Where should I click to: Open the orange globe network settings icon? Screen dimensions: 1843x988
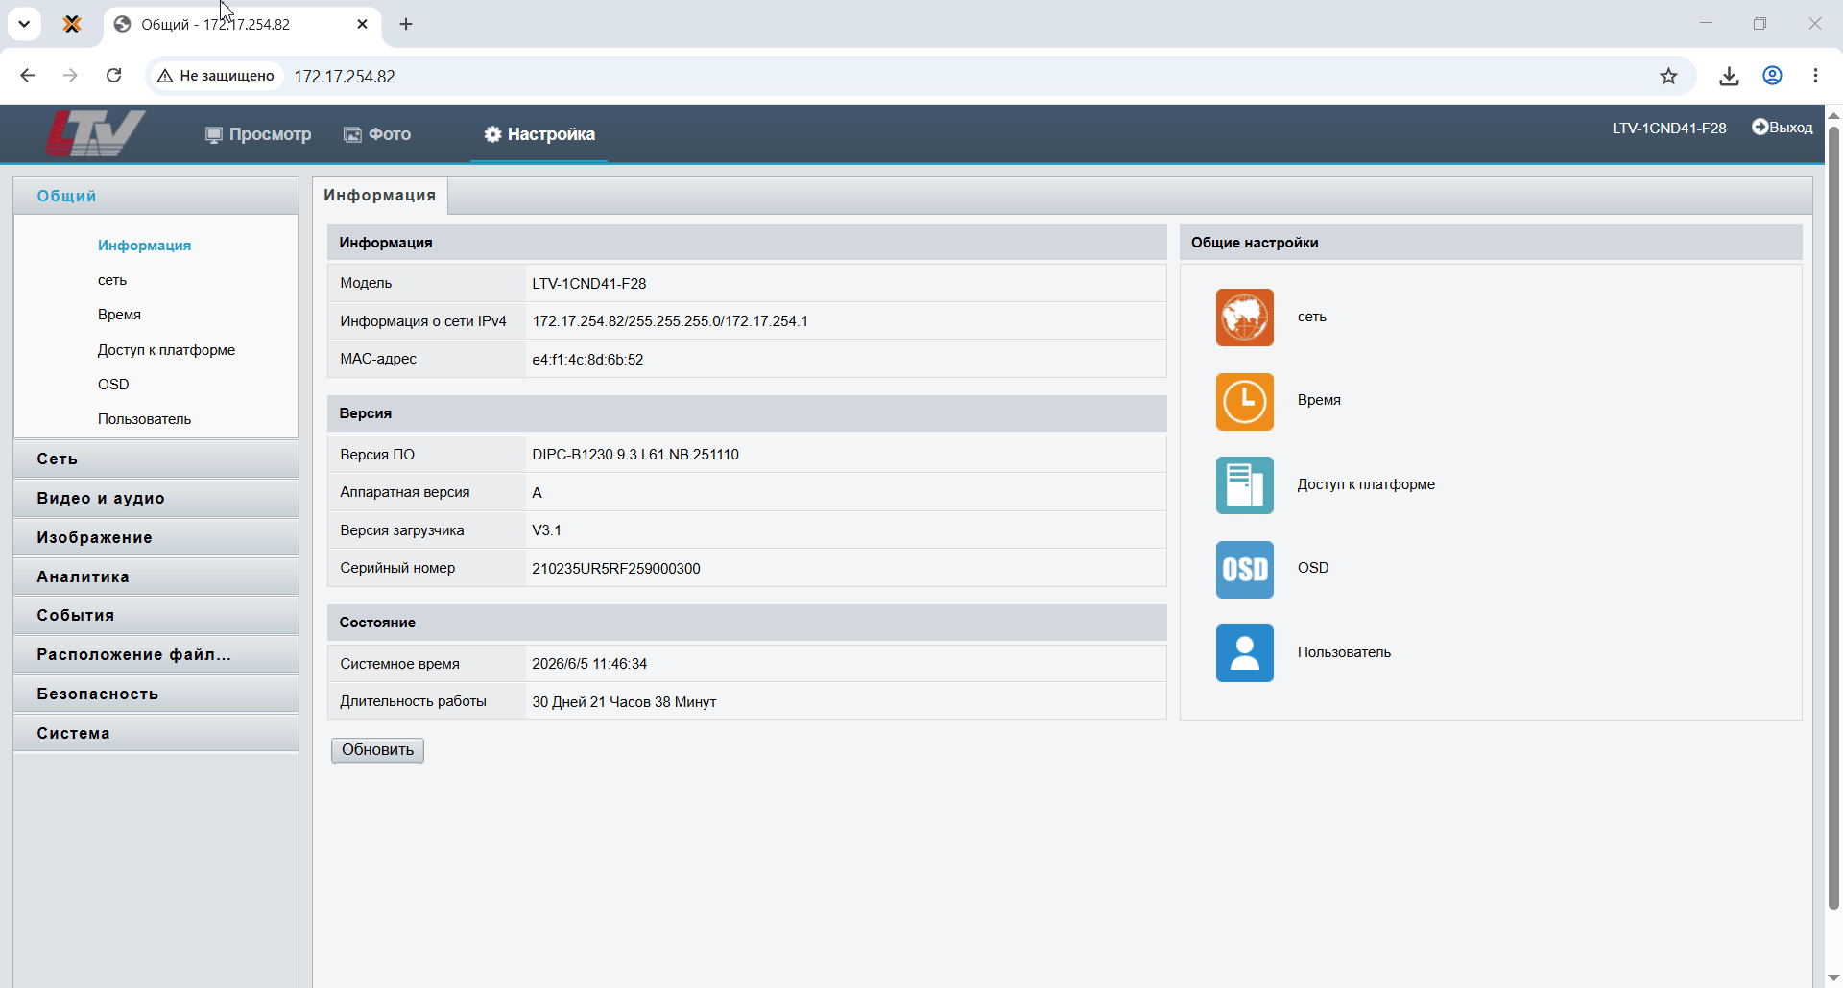pyautogui.click(x=1244, y=318)
